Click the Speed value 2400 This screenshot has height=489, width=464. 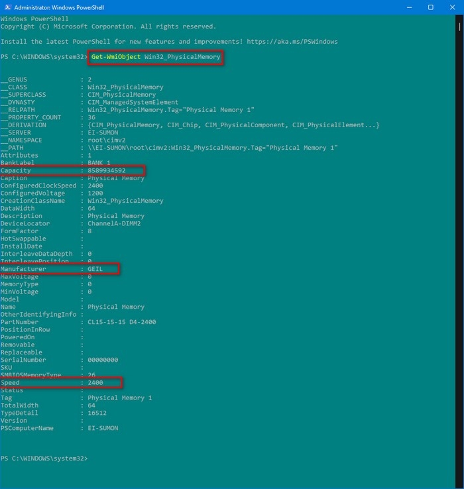pos(95,383)
